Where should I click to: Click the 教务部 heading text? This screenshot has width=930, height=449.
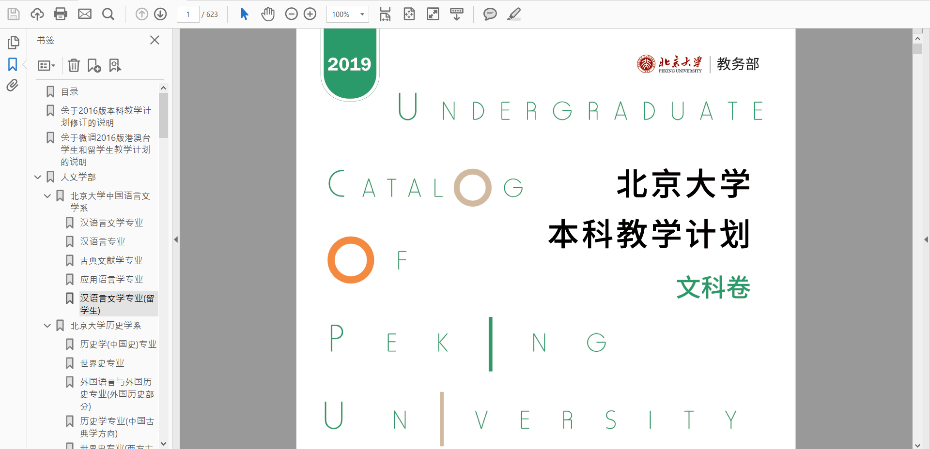pyautogui.click(x=738, y=64)
